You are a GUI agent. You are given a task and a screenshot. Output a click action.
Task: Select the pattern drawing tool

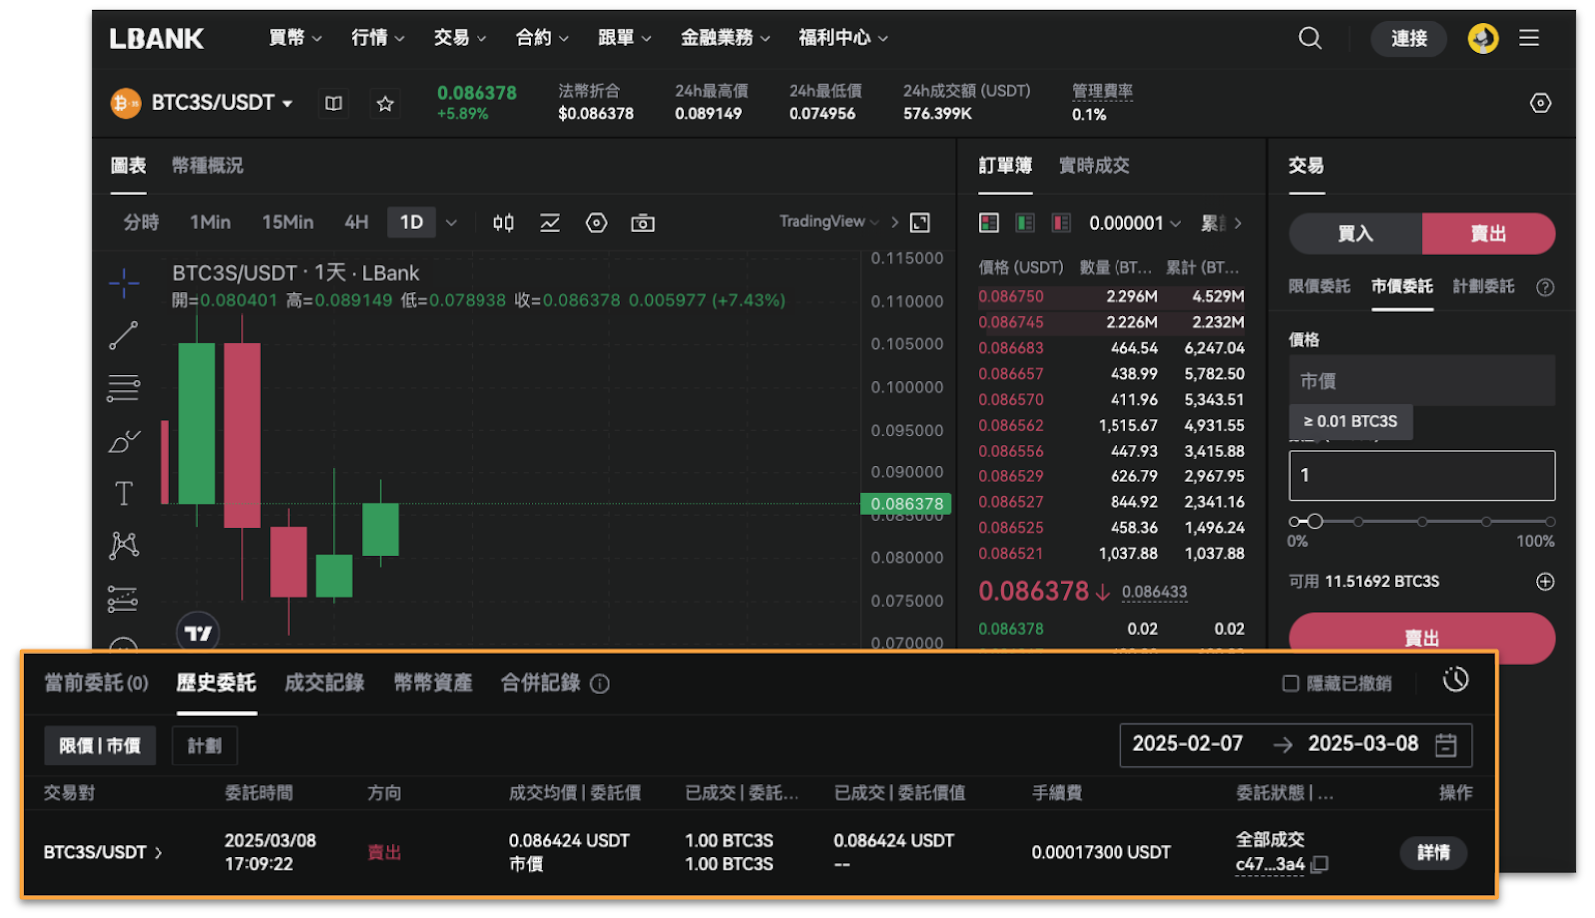tap(124, 545)
